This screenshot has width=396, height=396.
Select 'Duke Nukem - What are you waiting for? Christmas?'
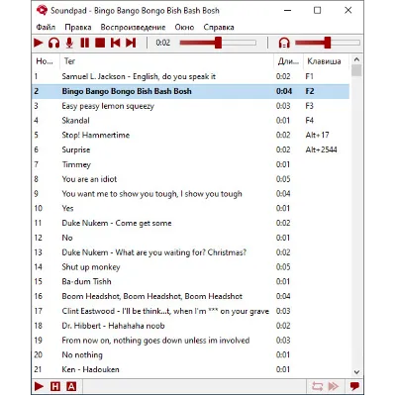click(x=191, y=252)
